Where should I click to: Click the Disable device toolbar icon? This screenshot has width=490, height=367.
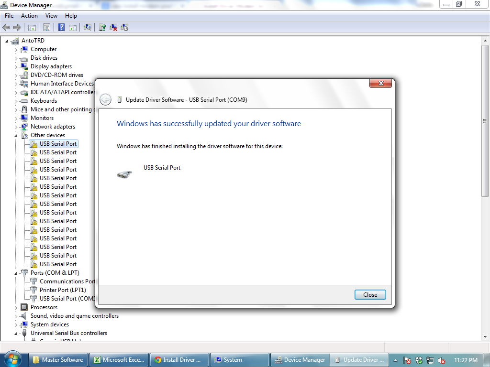pos(124,27)
